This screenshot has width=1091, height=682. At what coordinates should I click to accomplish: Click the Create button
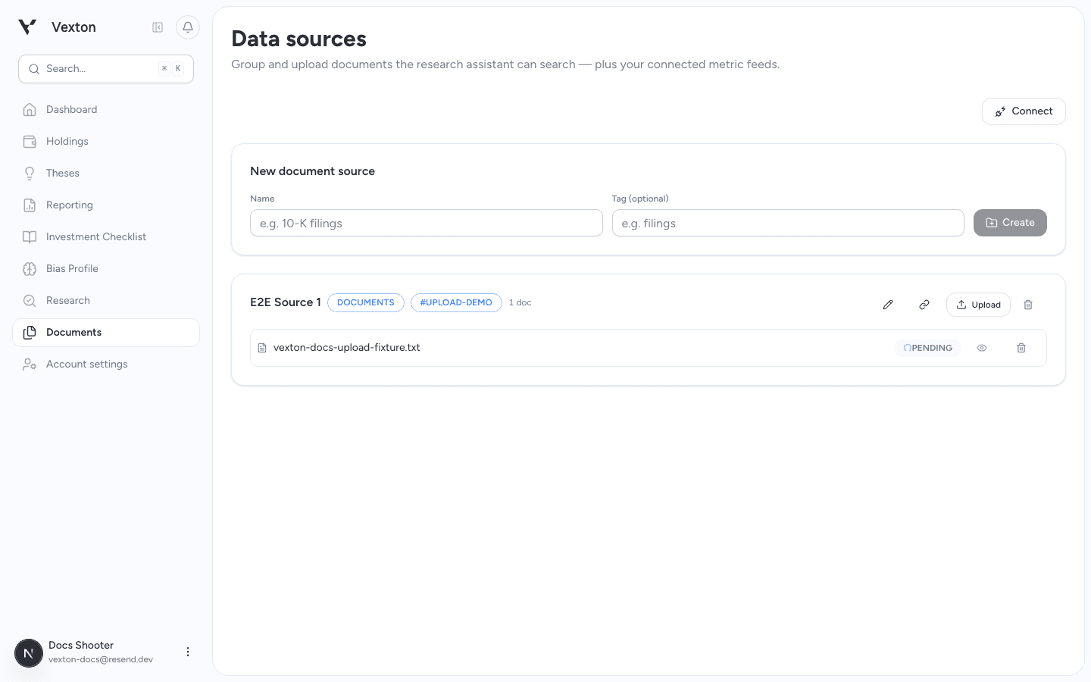[x=1010, y=223]
